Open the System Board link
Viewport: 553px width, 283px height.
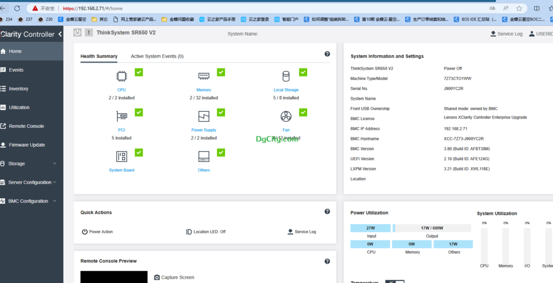(122, 170)
